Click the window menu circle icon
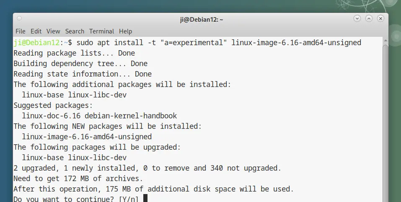The image size is (401, 202). [19, 18]
